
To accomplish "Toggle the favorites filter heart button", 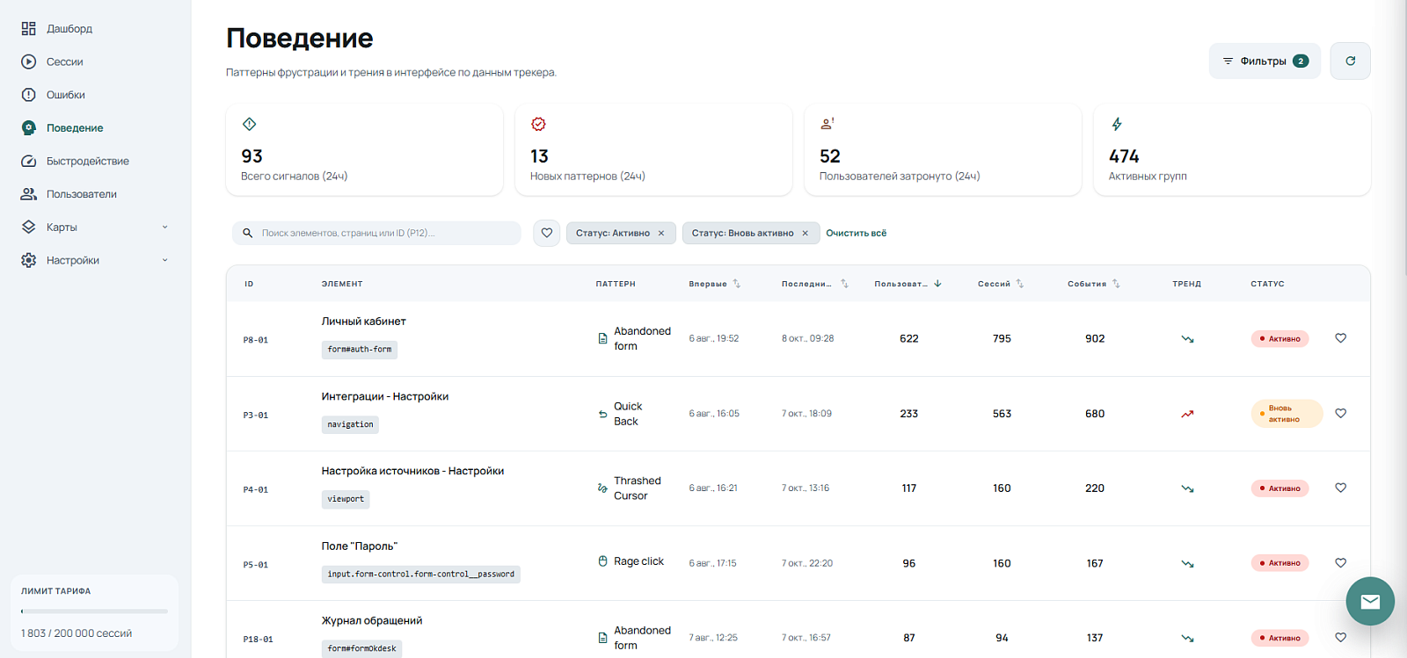I will coord(546,233).
